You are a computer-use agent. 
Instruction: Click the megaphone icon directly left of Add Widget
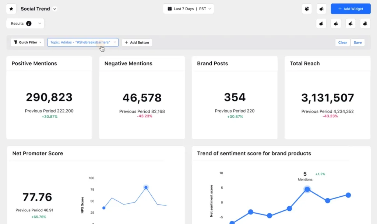point(321,9)
